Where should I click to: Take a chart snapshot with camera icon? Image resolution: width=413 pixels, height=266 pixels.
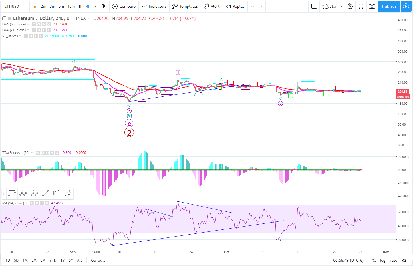[372, 6]
